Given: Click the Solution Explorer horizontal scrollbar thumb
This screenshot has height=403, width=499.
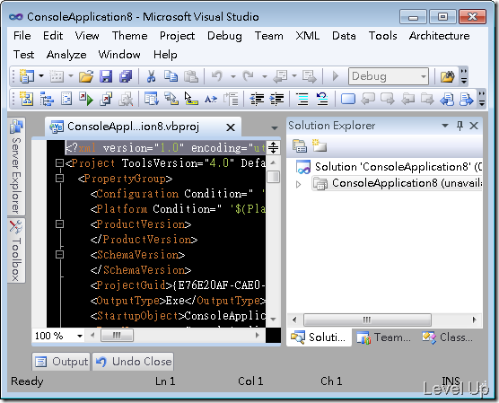Looking at the screenshot, I should [x=367, y=320].
